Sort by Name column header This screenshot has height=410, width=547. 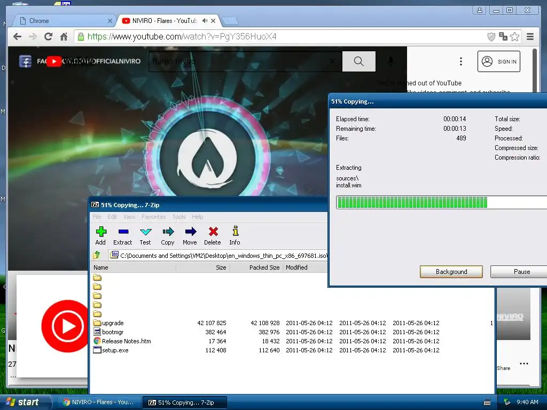(133, 267)
